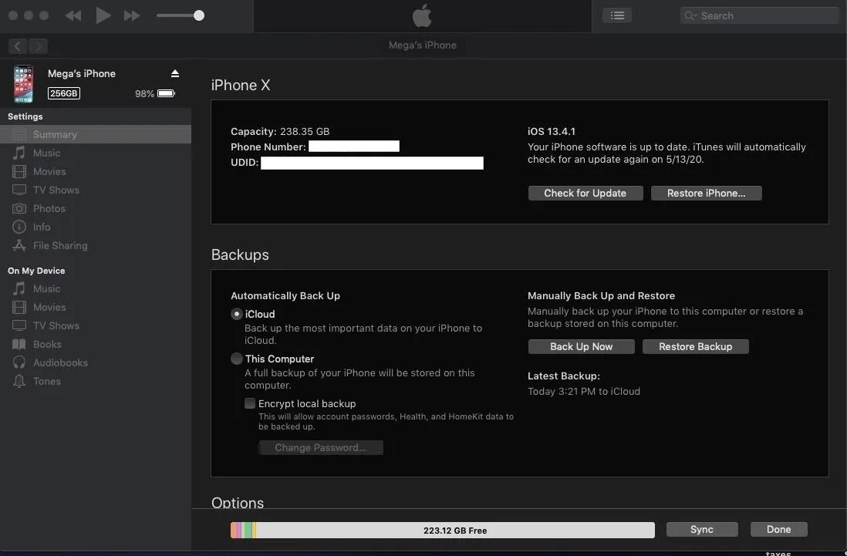This screenshot has height=556, width=847.
Task: Select This Computer backup radio button
Action: pyautogui.click(x=237, y=359)
